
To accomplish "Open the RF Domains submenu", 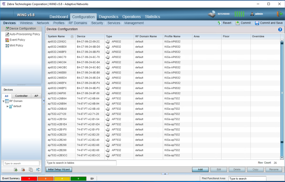I will pyautogui.click(x=78, y=23).
